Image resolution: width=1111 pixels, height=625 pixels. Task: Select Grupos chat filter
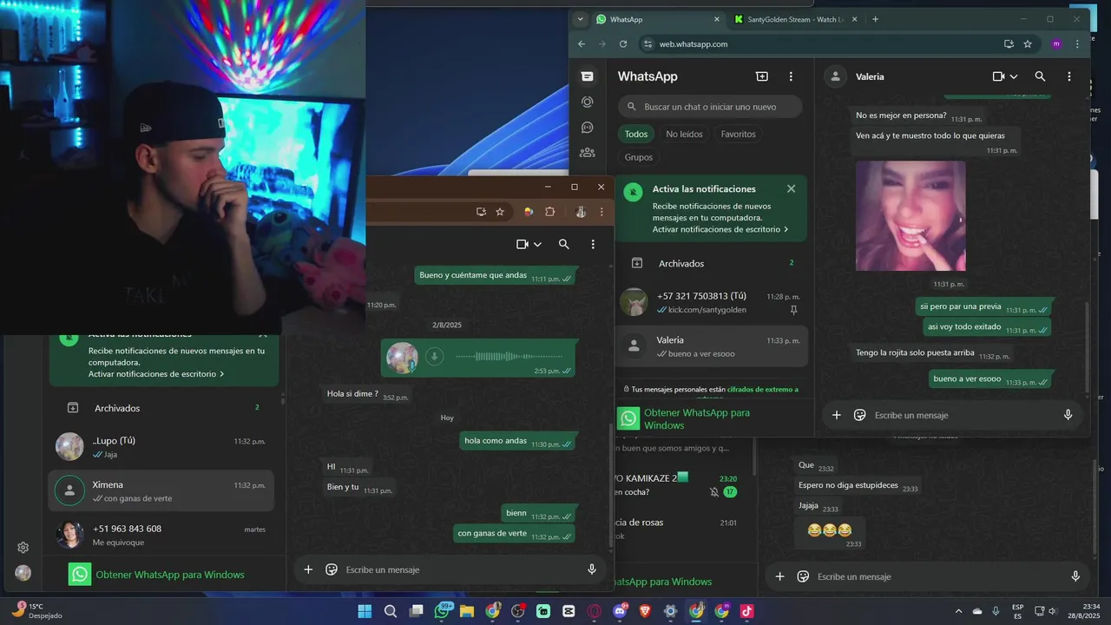(638, 157)
